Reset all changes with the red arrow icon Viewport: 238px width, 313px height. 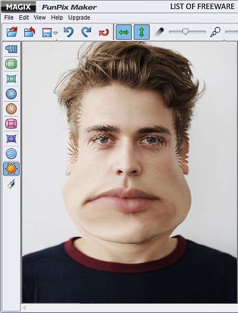104,32
